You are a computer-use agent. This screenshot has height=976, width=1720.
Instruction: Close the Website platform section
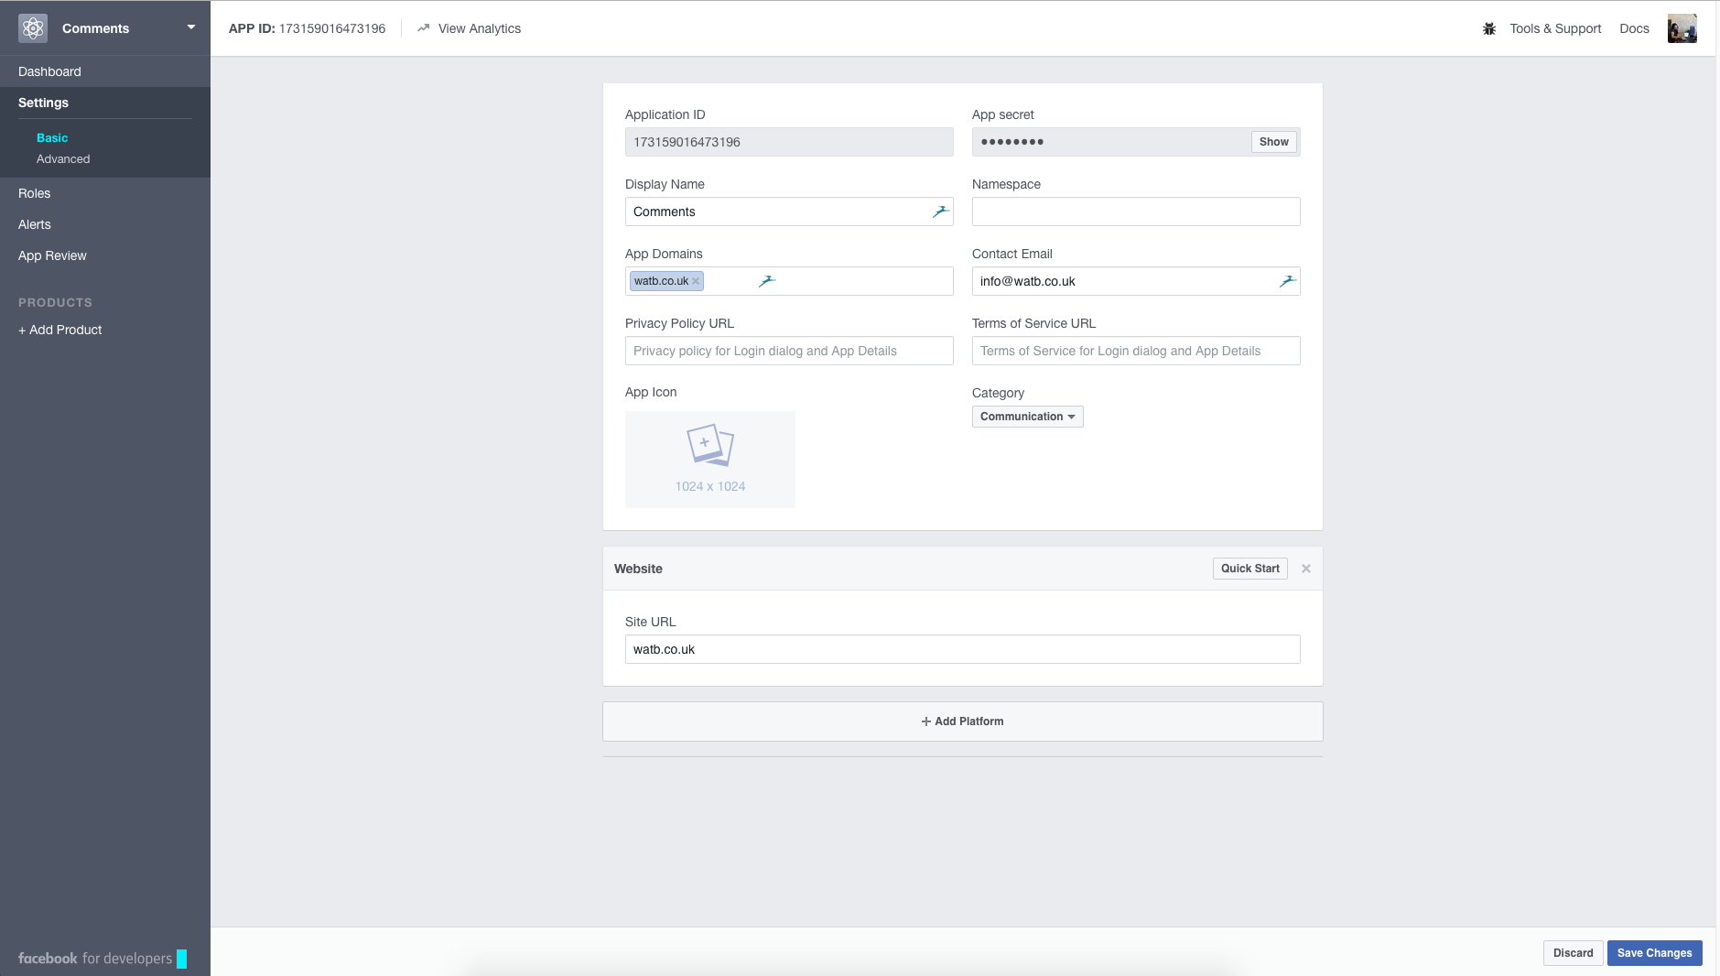[1304, 568]
